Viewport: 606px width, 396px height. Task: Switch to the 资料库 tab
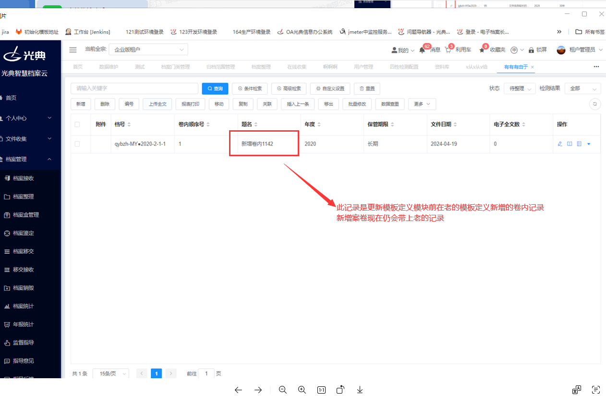(x=442, y=67)
